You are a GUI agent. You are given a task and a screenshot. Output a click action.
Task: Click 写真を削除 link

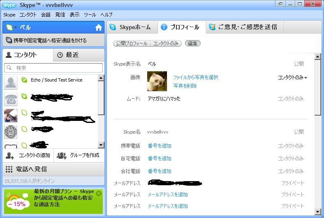click(x=185, y=86)
